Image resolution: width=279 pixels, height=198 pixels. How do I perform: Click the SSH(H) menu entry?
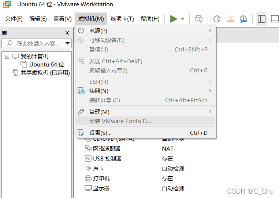tap(145, 82)
